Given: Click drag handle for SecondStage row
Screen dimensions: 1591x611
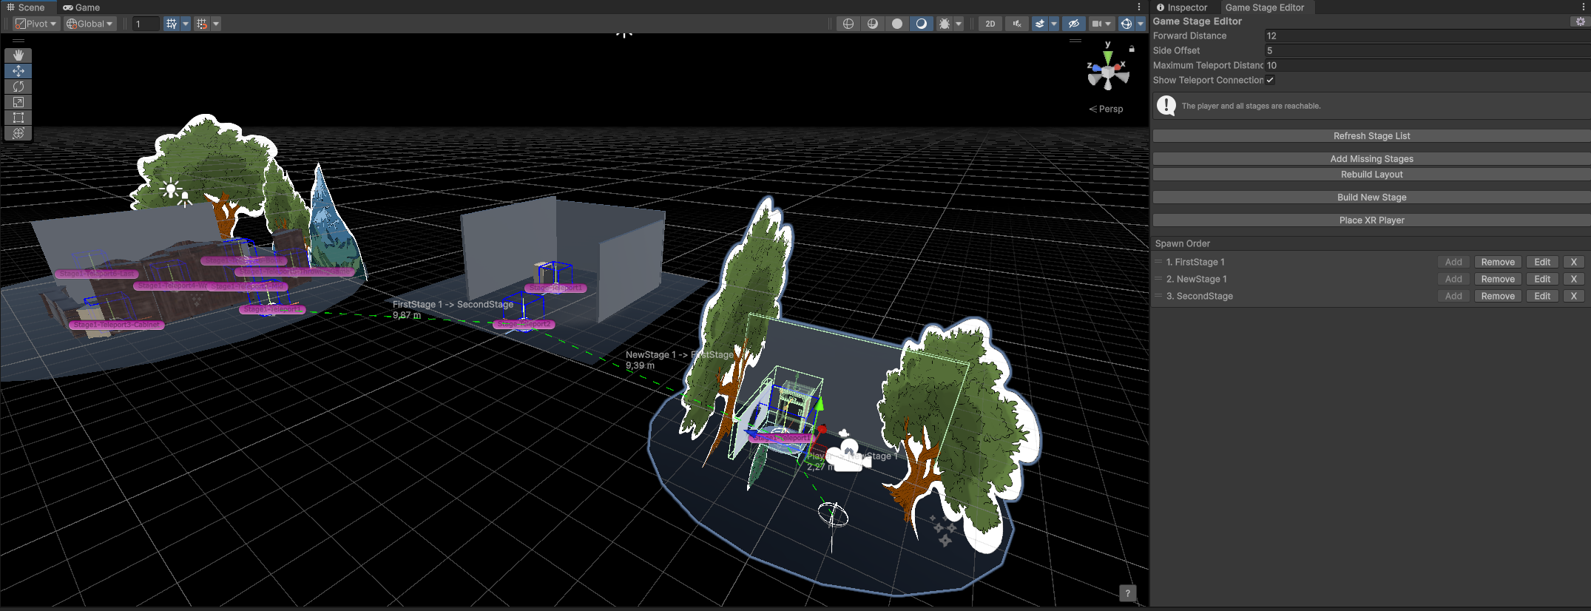Looking at the screenshot, I should tap(1158, 296).
